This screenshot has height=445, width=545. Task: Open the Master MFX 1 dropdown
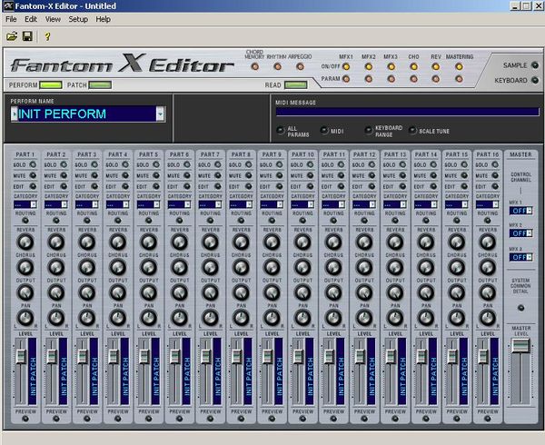(530, 211)
